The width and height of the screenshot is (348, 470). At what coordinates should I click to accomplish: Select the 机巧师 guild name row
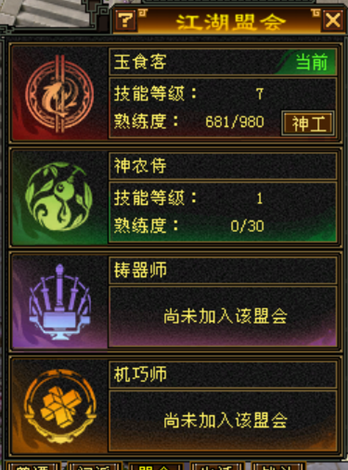click(x=223, y=374)
